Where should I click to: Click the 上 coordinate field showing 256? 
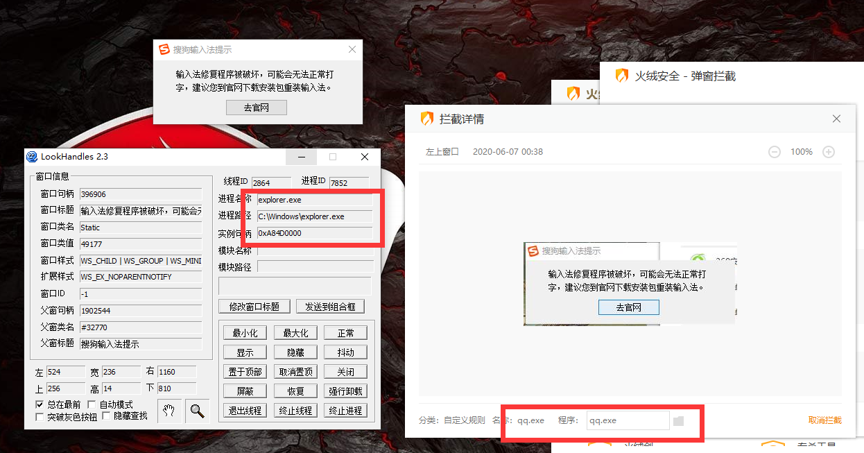pos(65,388)
